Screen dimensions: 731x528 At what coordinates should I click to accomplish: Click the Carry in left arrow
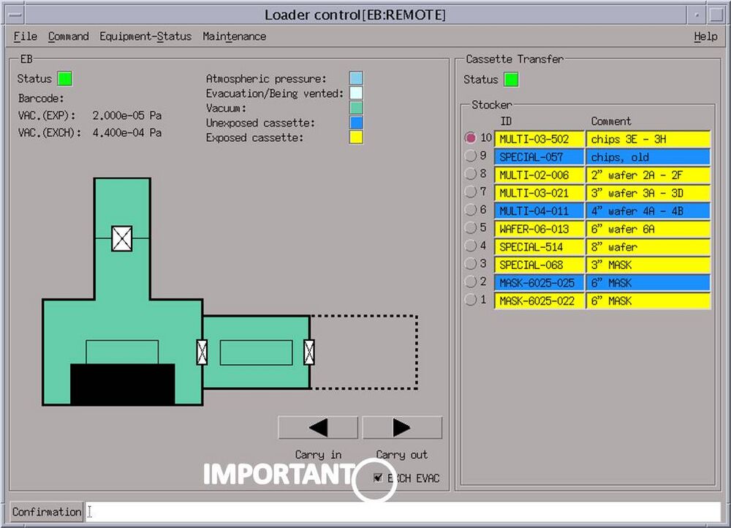tap(317, 427)
